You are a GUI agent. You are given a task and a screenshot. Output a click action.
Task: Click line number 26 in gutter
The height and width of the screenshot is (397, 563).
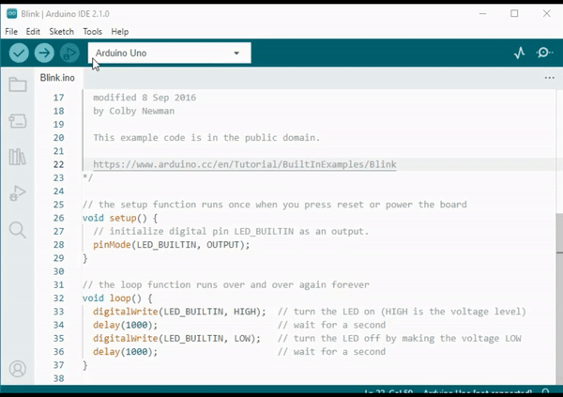(x=58, y=218)
